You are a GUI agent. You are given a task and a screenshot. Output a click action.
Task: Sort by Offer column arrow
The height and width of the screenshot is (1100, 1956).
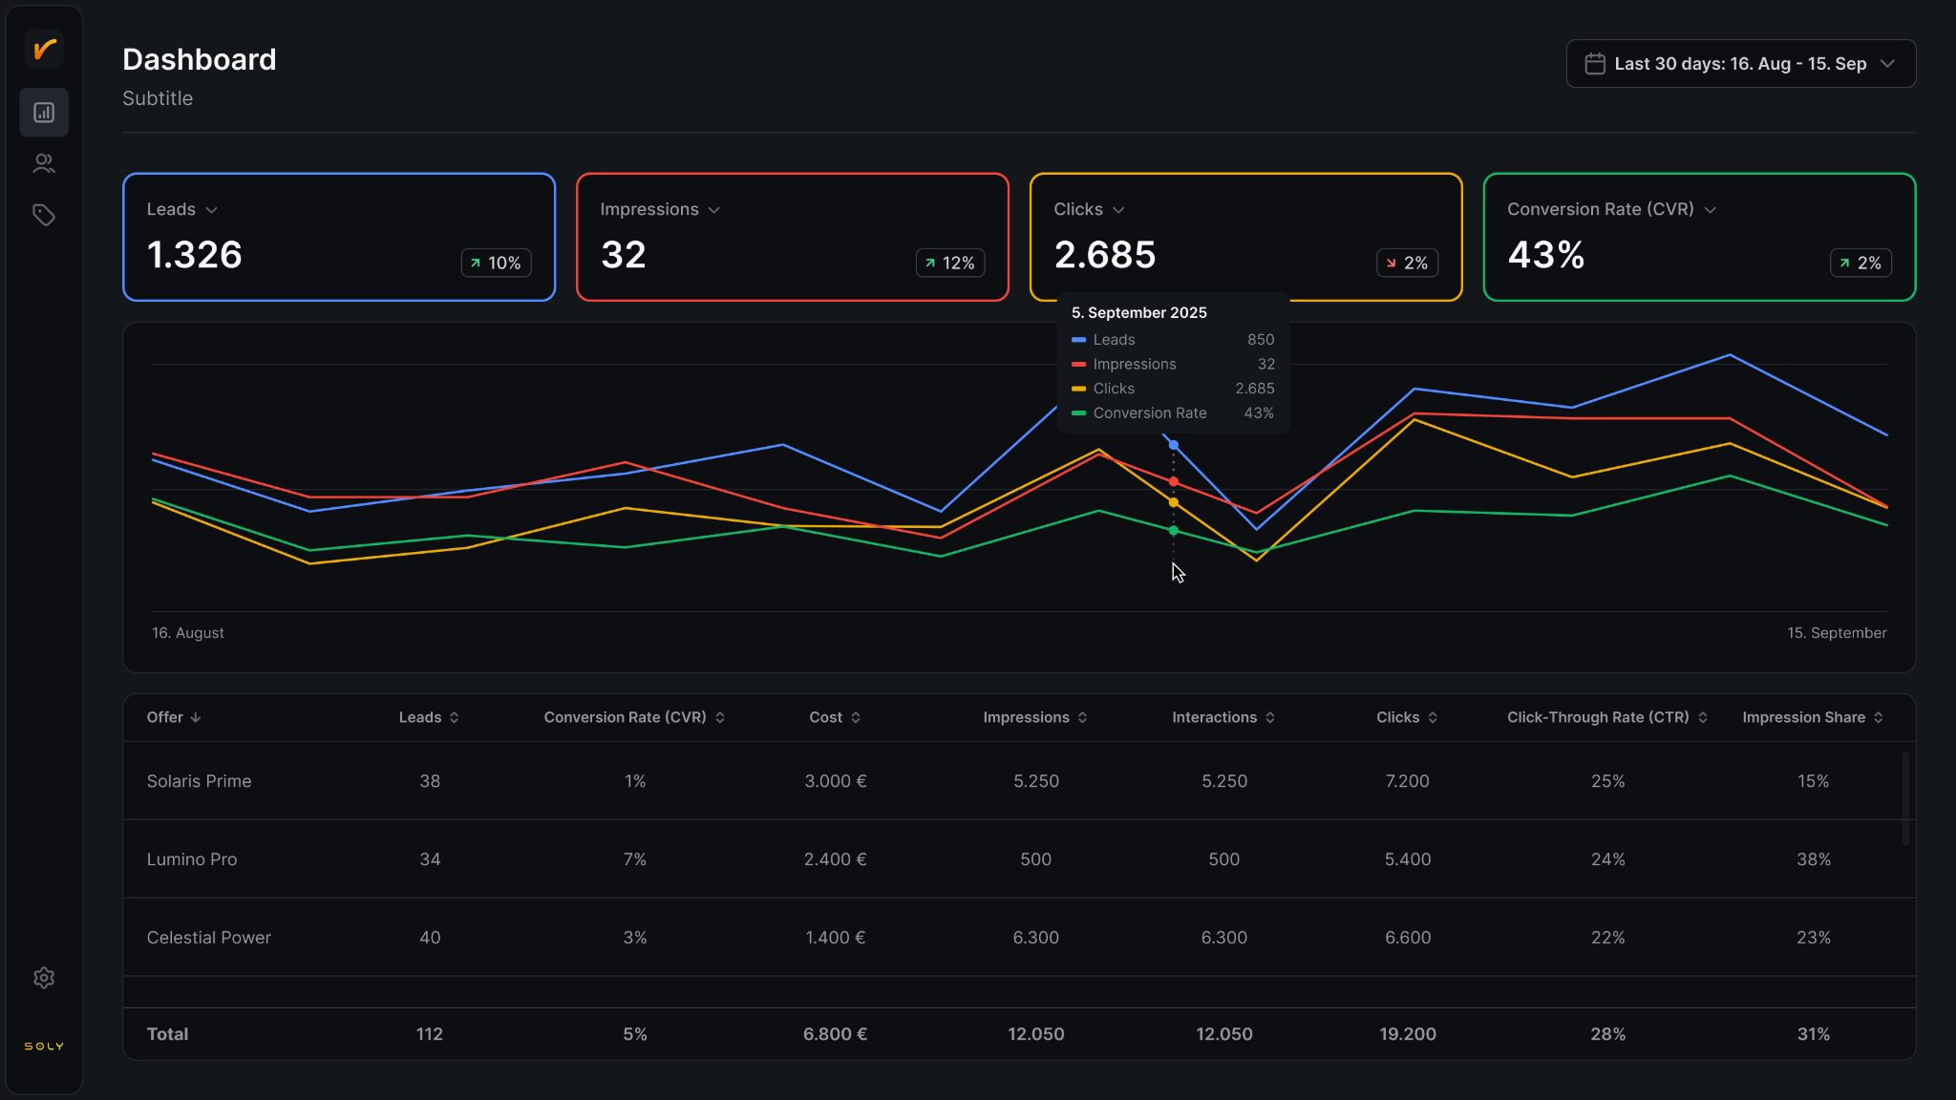click(x=196, y=718)
